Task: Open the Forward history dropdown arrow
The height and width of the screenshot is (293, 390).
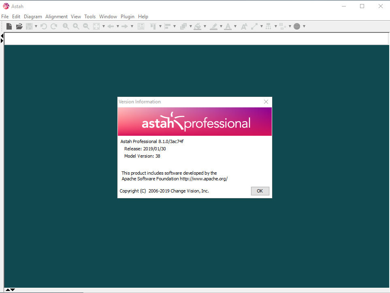Action: [132, 26]
